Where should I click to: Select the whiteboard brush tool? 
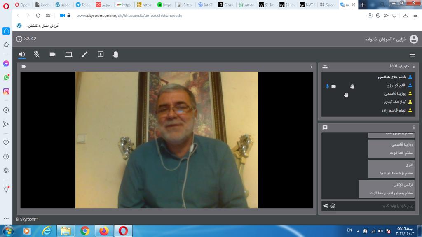pos(84,54)
